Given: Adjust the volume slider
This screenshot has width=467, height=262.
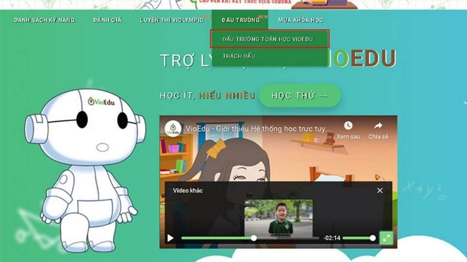Looking at the screenshot, I should click(x=358, y=238).
